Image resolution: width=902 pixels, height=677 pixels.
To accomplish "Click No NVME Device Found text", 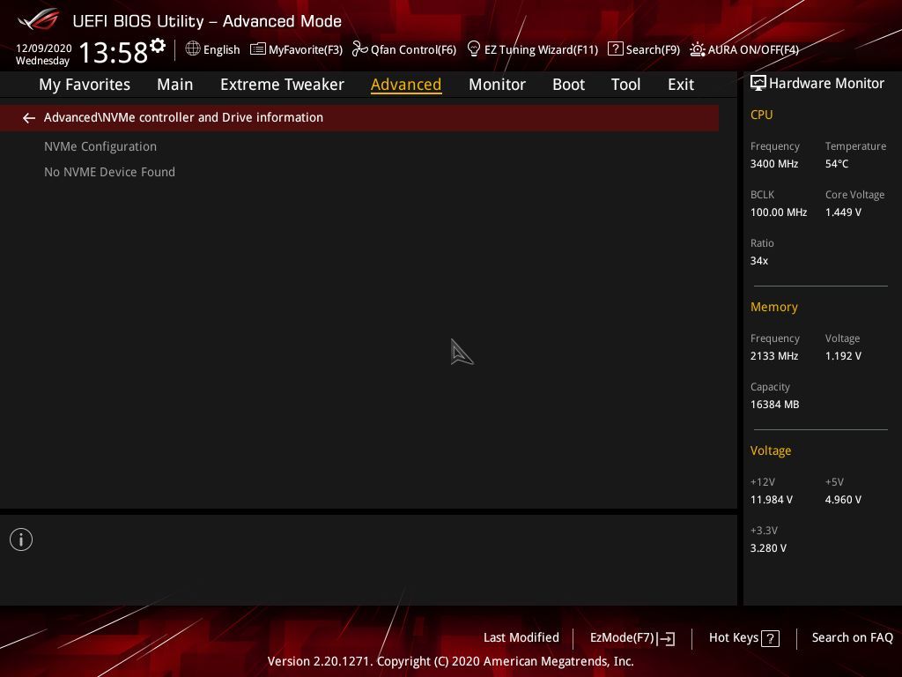I will [x=109, y=172].
